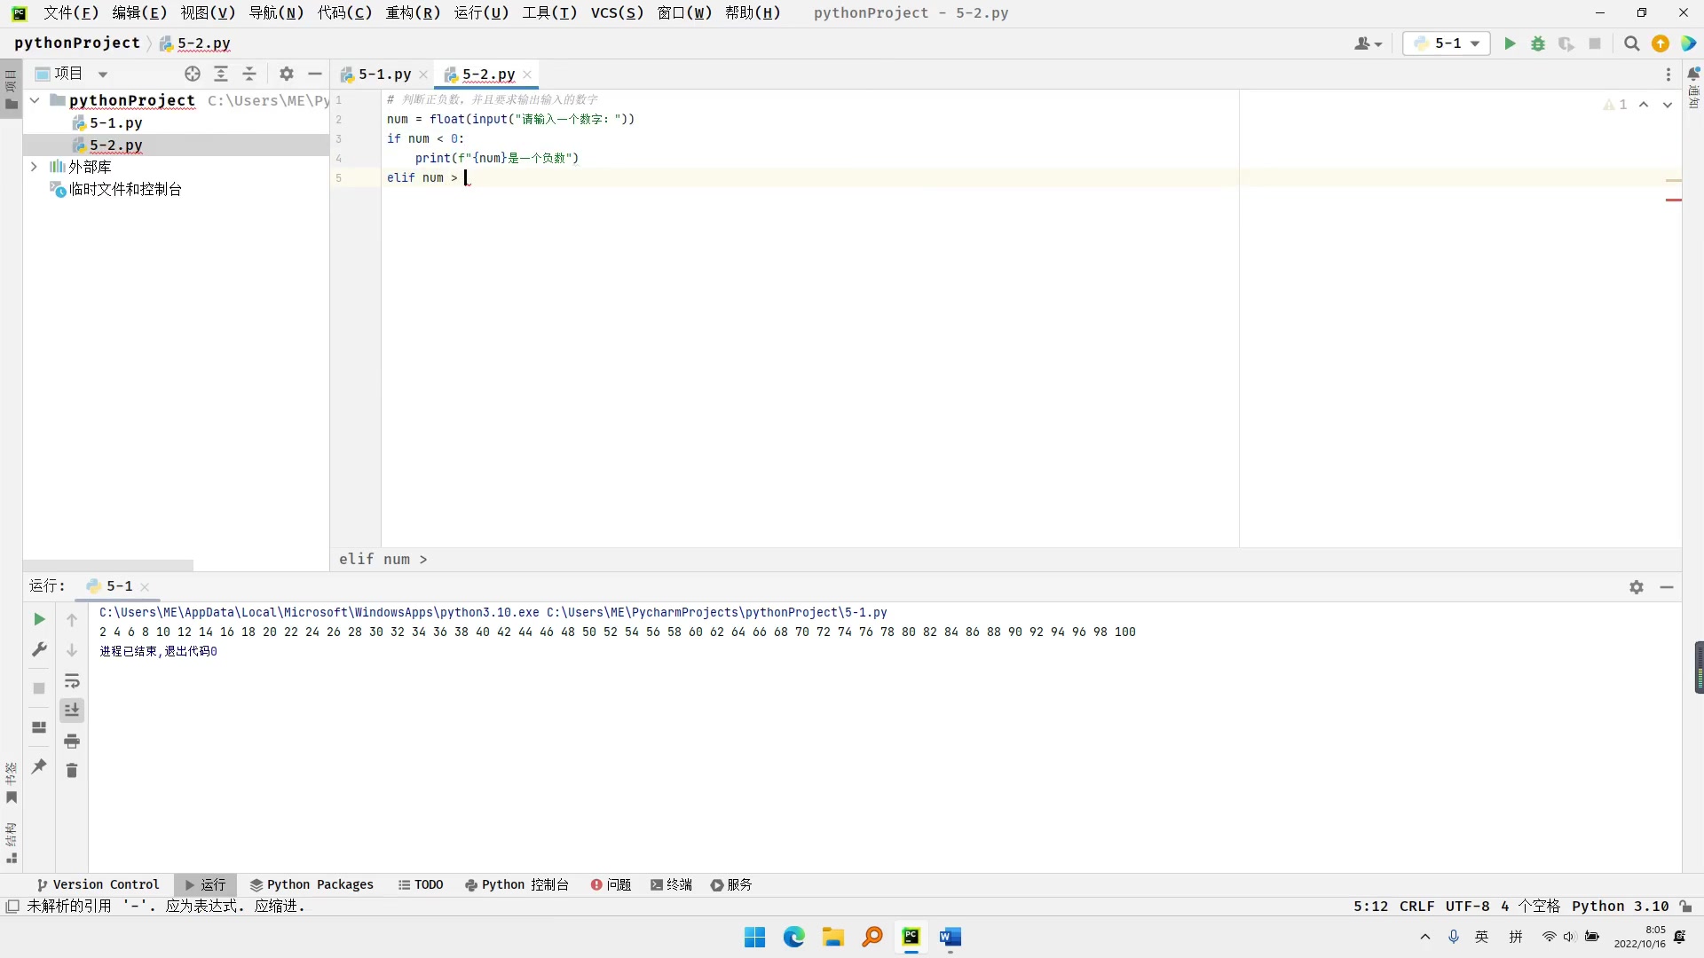Launch Microsoft Edge from the taskbar
1704x958 pixels.
coord(793,937)
